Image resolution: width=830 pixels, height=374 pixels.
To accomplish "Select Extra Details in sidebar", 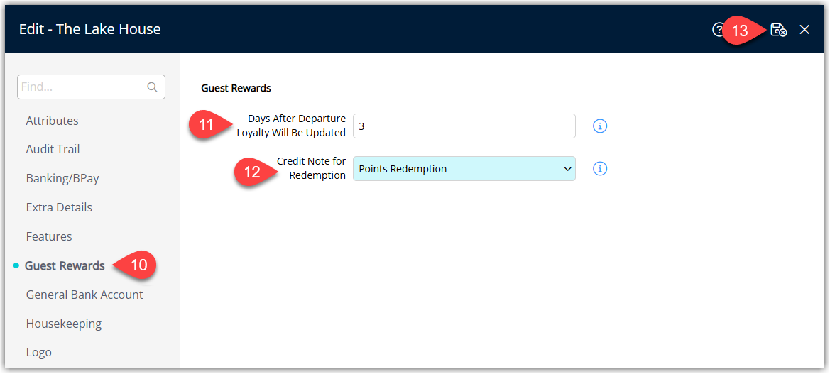I will coord(59,207).
